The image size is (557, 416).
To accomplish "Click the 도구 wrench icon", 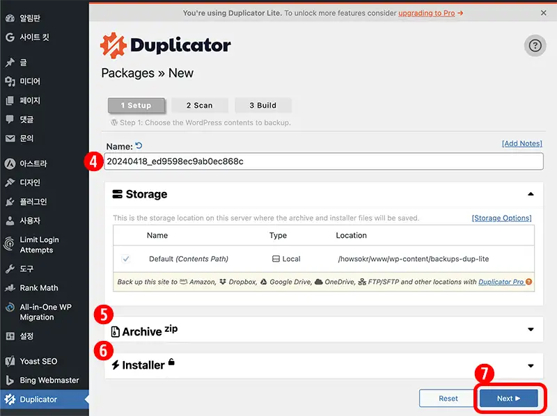I will 10,269.
